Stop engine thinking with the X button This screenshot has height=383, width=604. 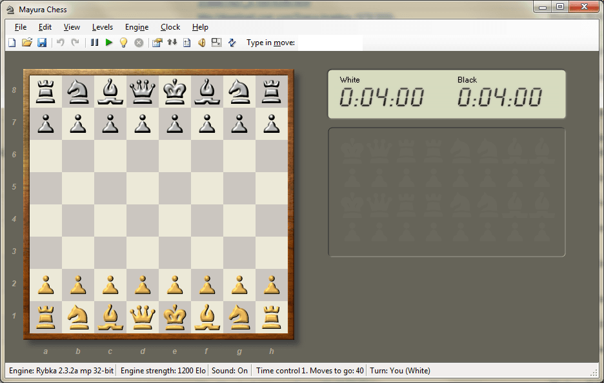tap(139, 42)
